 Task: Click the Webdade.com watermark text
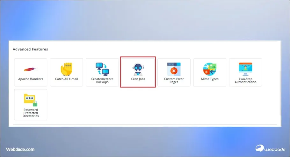point(20,149)
